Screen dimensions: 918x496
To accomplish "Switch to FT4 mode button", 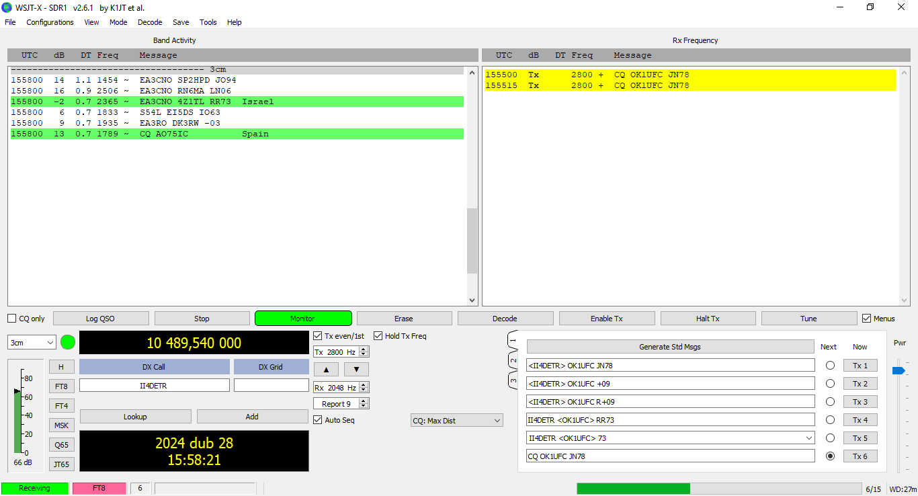I will pyautogui.click(x=61, y=406).
